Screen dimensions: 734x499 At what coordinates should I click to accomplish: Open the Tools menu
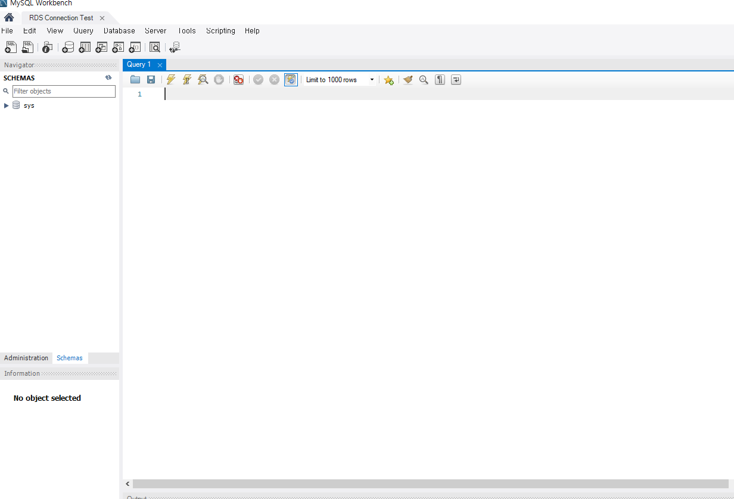[186, 31]
